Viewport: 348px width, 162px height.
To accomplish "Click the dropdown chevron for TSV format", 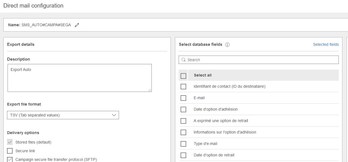I will tap(114, 115).
